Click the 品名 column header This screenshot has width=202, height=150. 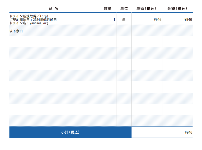(x=53, y=8)
